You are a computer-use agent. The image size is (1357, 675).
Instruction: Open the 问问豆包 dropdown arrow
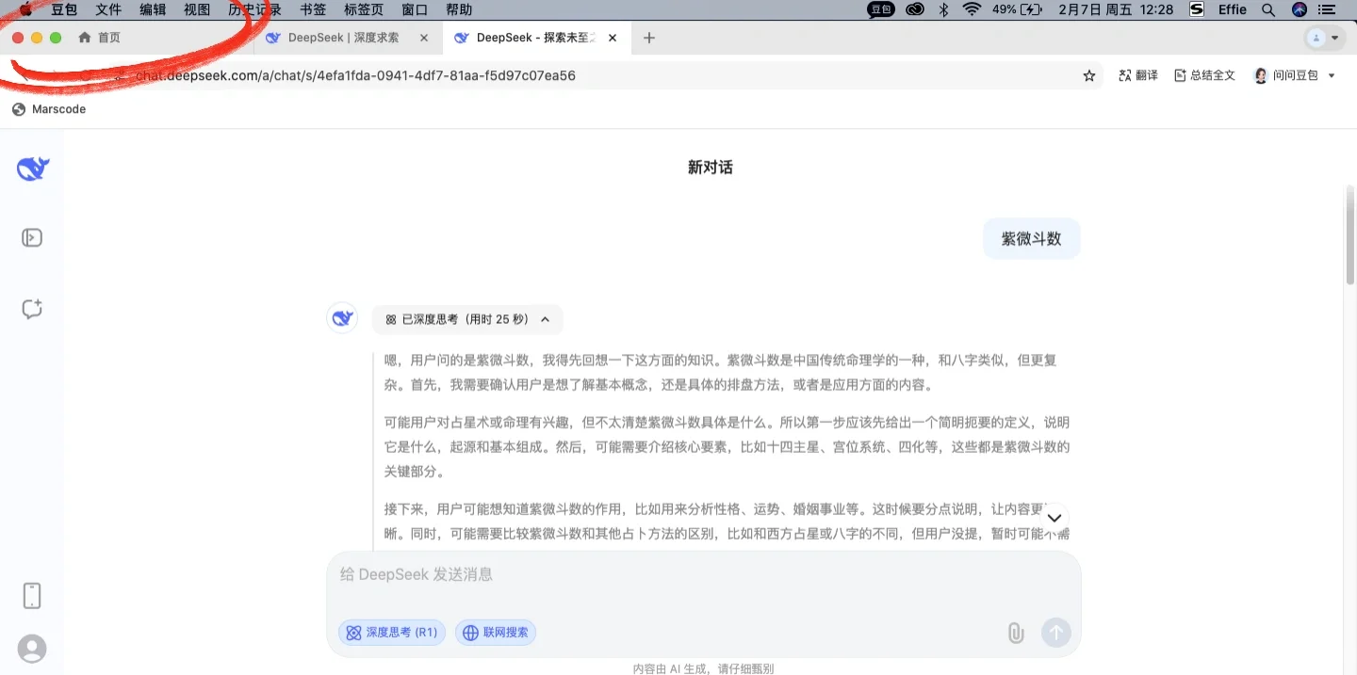coord(1332,74)
